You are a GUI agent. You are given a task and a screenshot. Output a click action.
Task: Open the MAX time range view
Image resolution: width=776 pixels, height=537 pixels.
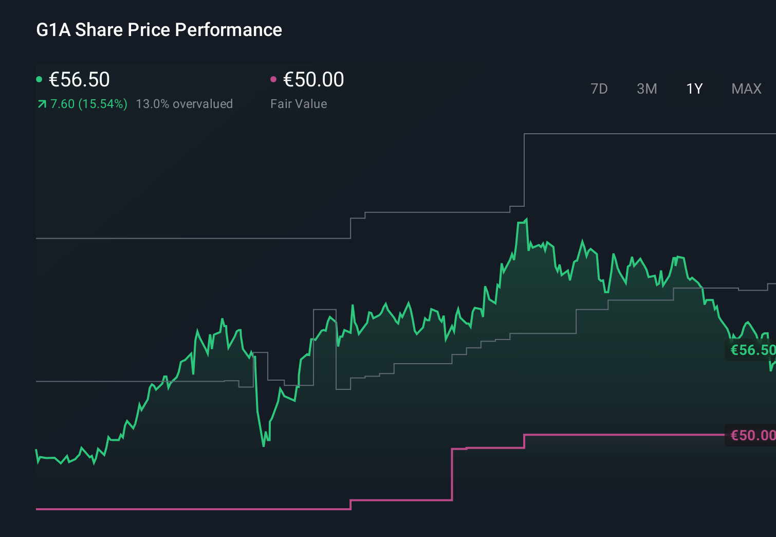[746, 88]
